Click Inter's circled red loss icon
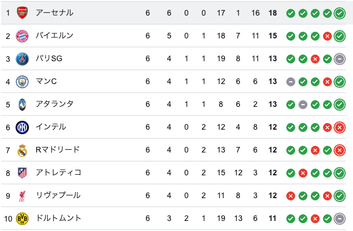 (x=340, y=127)
